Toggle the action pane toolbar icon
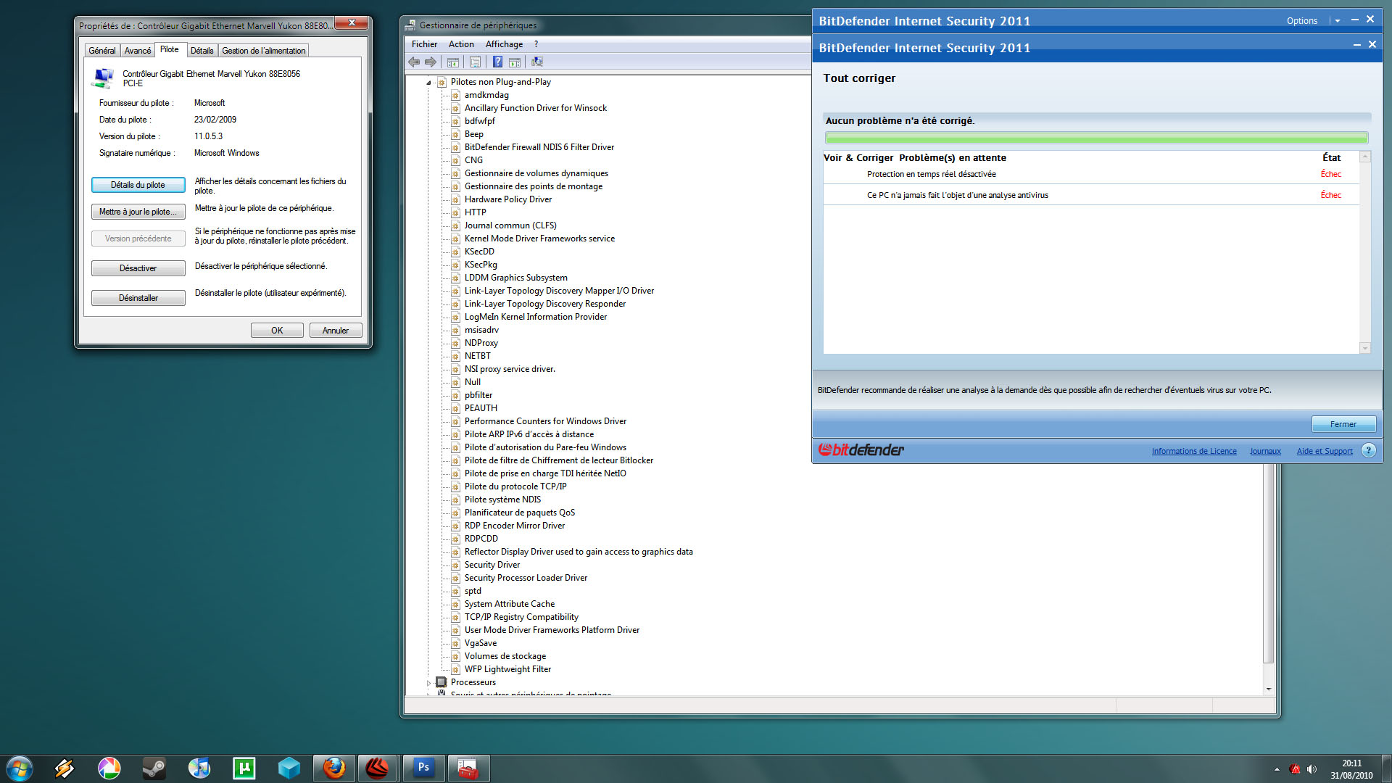This screenshot has width=1392, height=783. pyautogui.click(x=515, y=62)
